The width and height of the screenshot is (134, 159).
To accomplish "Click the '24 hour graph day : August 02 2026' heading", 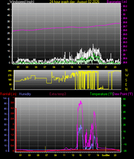I will tap(74, 2).
